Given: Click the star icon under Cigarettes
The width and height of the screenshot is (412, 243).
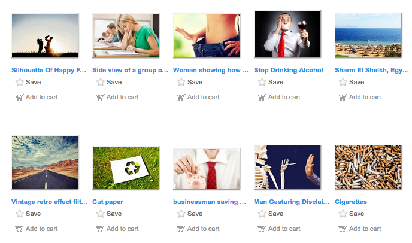Looking at the screenshot, I should coord(343,214).
